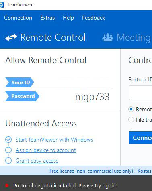Select the File transfer radio button

[131, 120]
